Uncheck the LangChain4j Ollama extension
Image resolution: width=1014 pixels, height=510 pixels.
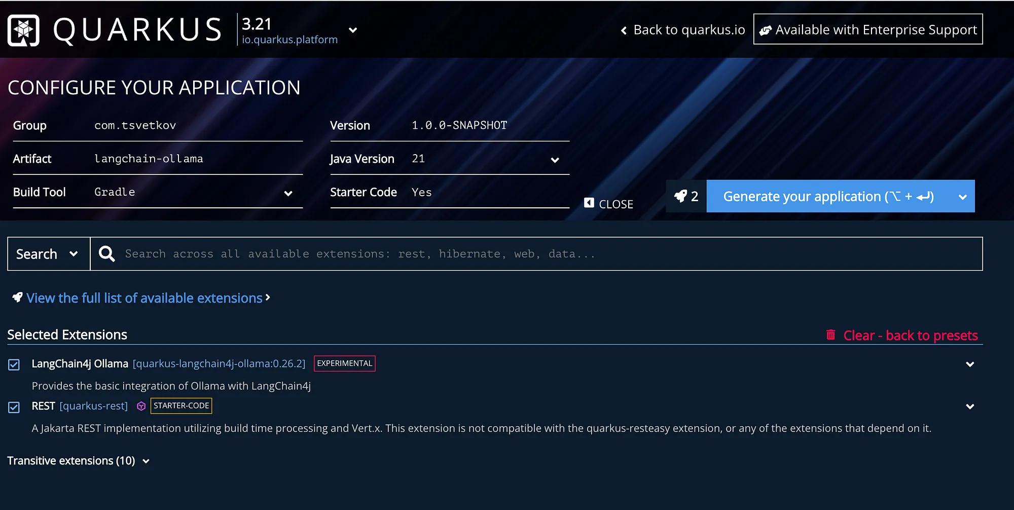pos(14,365)
